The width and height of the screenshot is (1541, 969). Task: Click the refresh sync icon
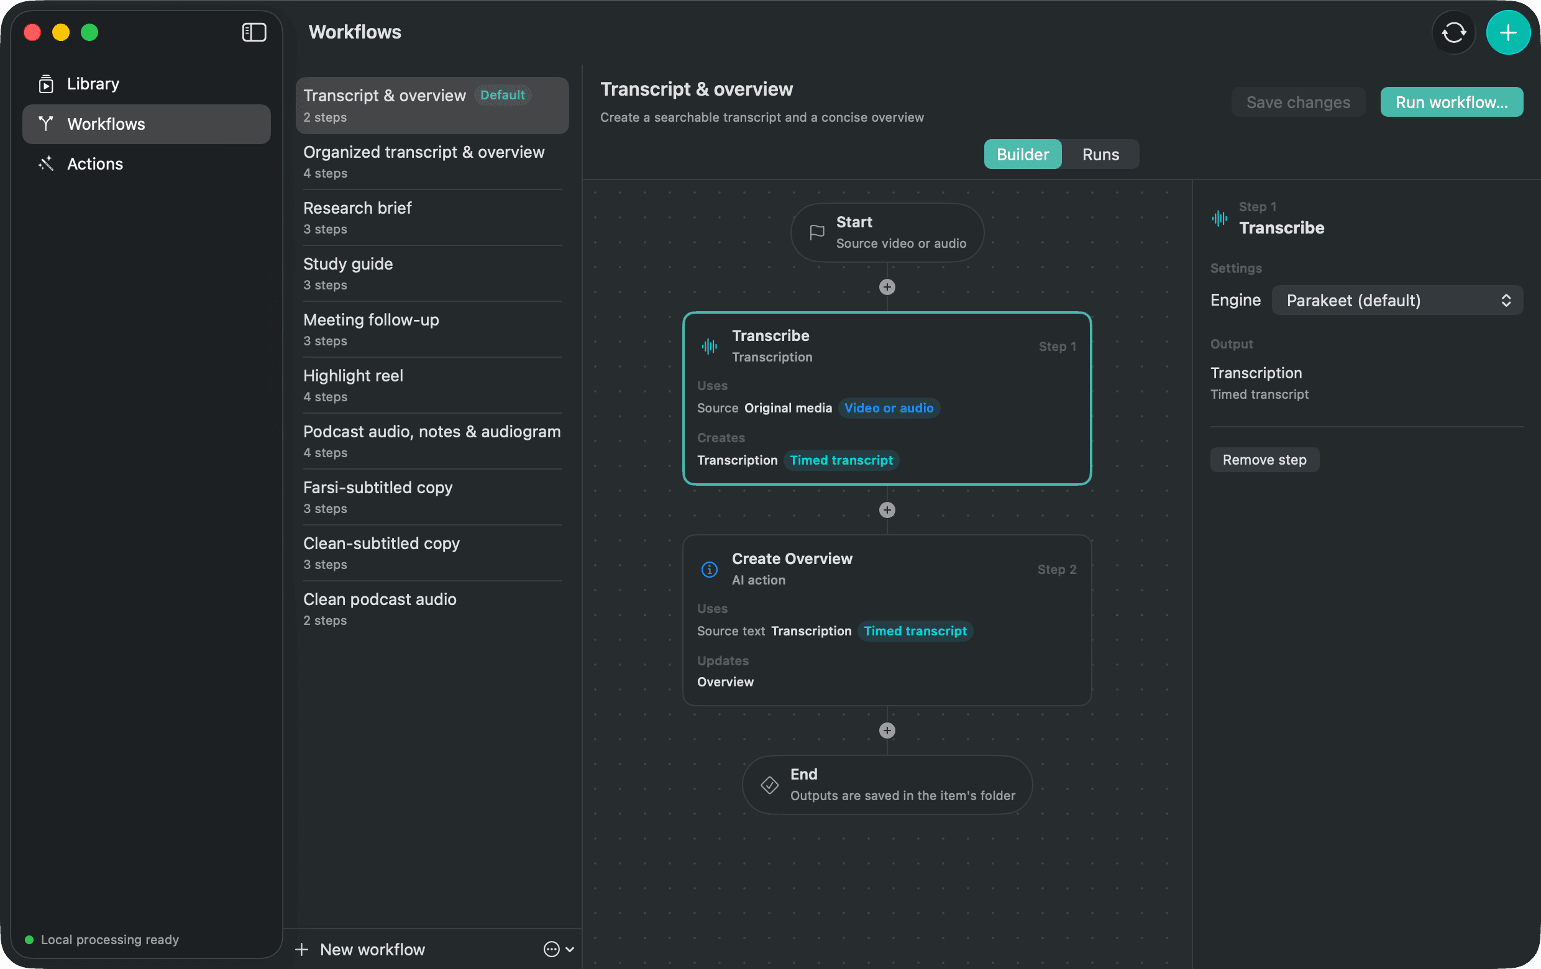(1453, 32)
